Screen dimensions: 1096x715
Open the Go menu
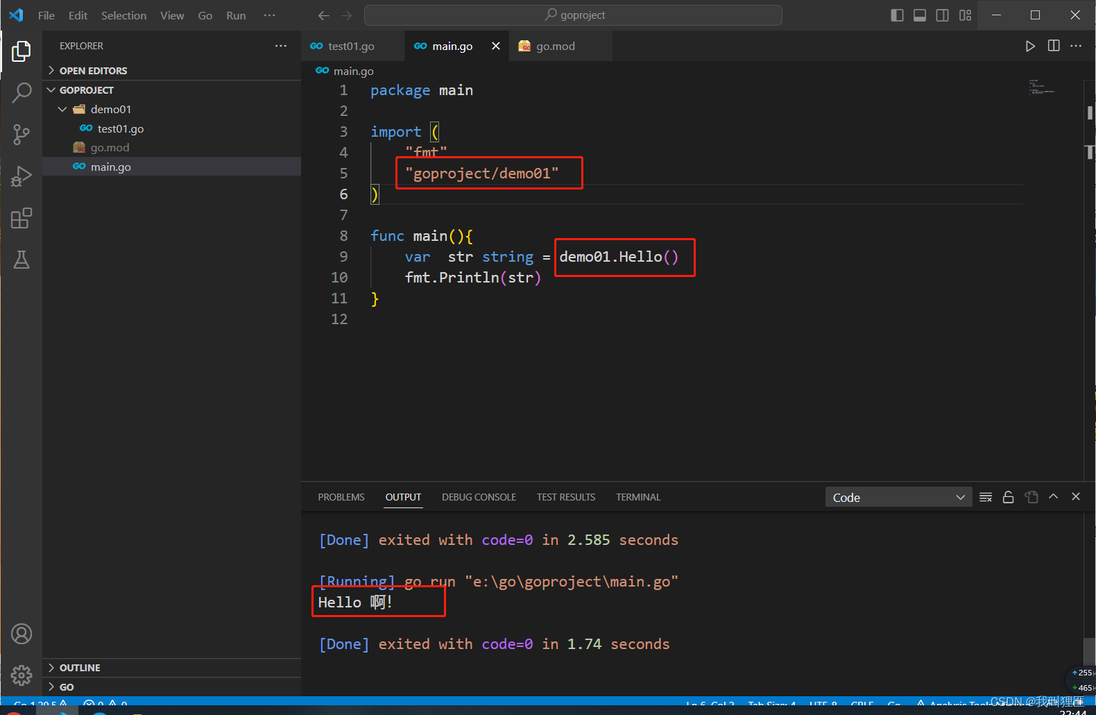[205, 15]
